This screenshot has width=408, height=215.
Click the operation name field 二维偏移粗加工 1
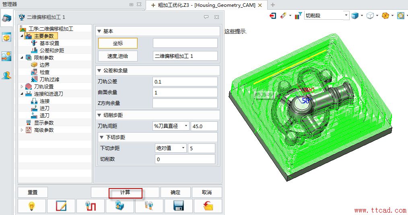pos(185,56)
